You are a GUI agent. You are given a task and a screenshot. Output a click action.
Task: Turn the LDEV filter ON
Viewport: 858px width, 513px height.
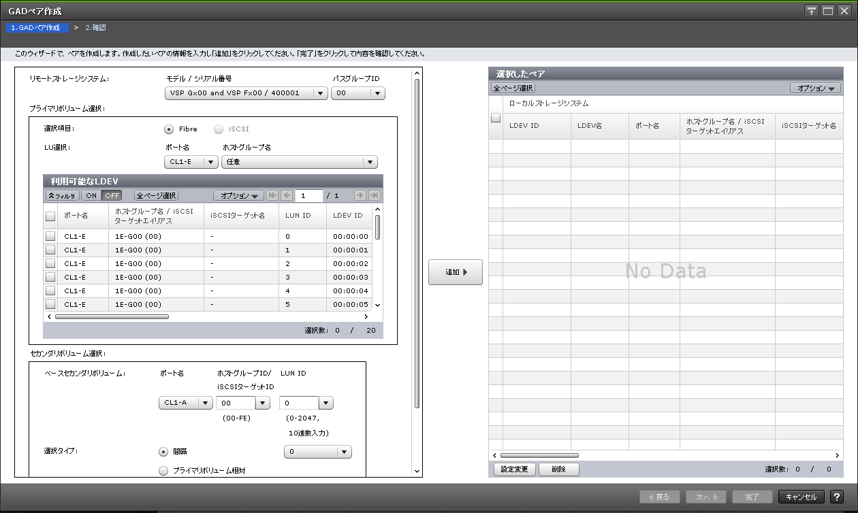[91, 196]
